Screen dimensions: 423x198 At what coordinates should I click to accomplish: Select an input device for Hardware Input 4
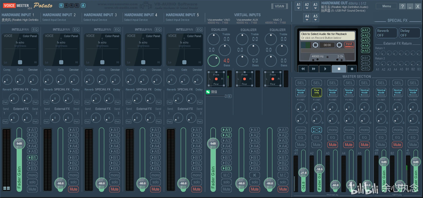[136, 20]
